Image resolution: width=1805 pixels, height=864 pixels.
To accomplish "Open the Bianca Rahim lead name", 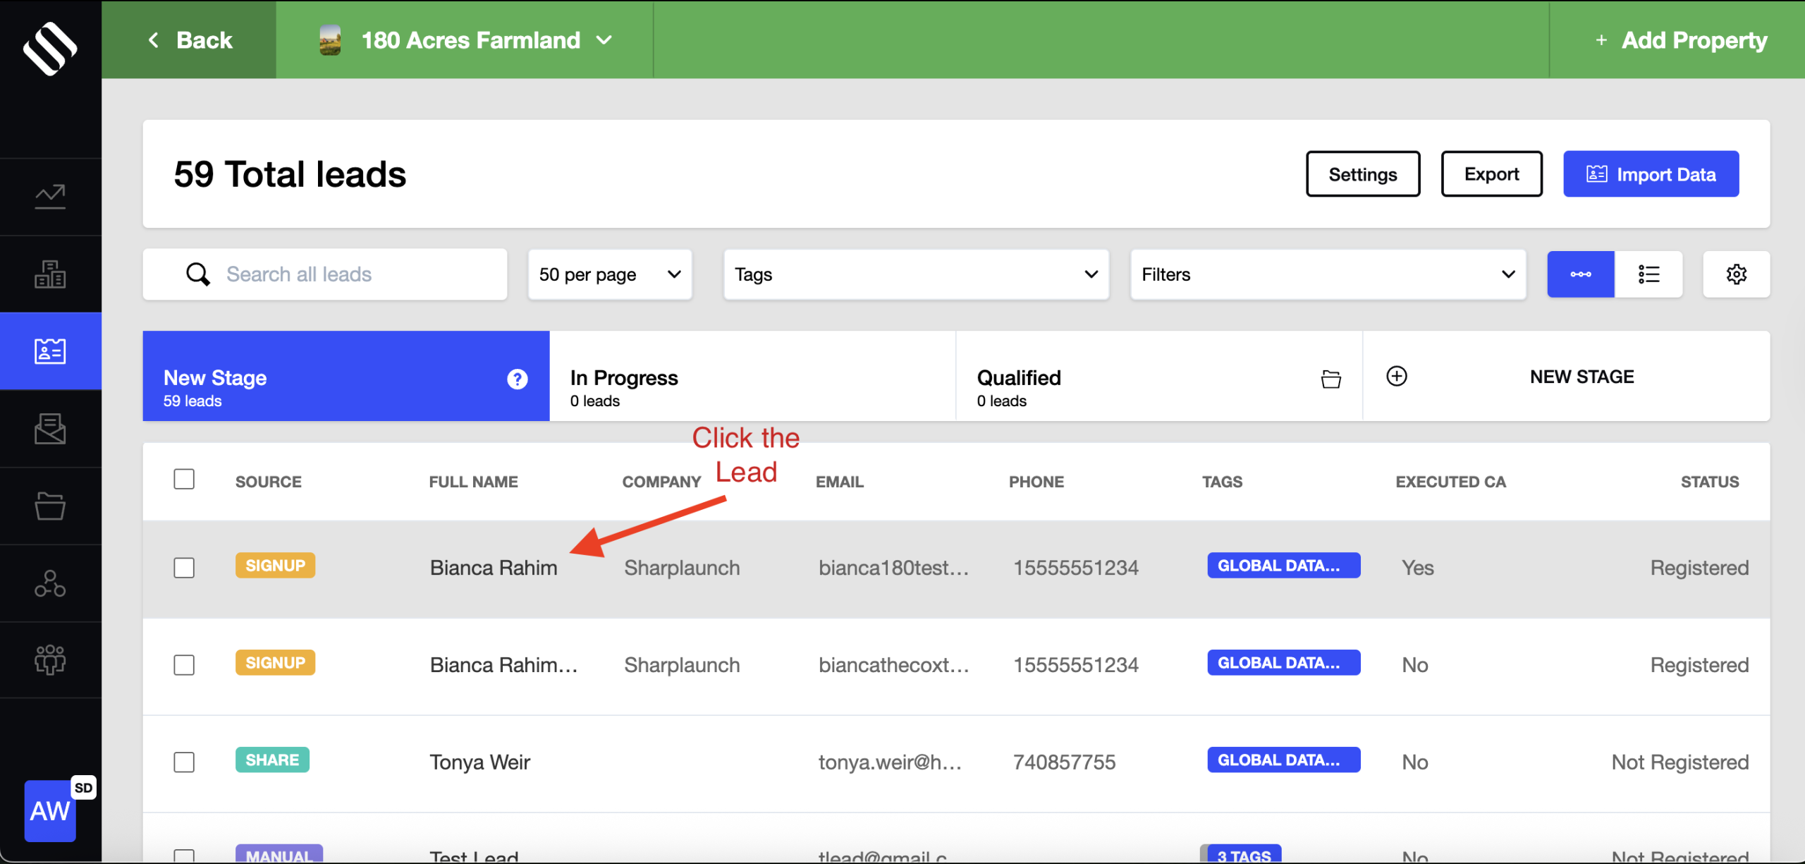I will [x=494, y=568].
